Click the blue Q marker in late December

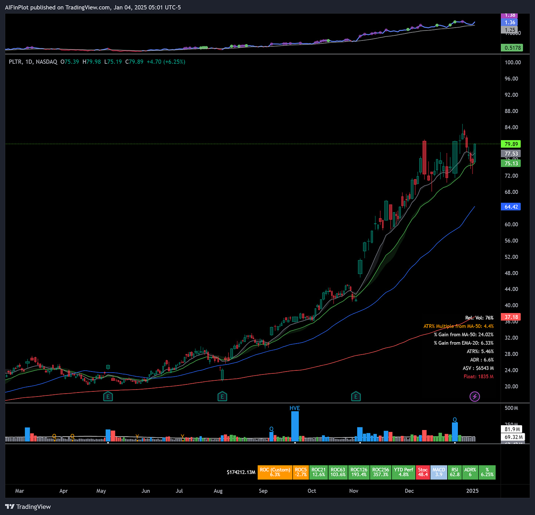[x=455, y=420]
